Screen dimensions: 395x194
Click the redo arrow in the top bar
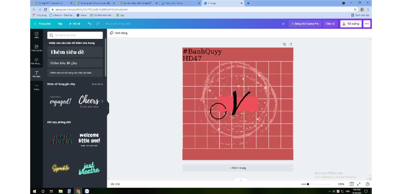98,23
